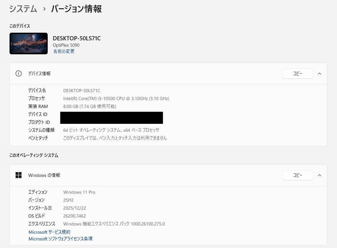Screen dimensions: 337x248
Task: Click the システム breadcrumb icon area
Action: 23,9
